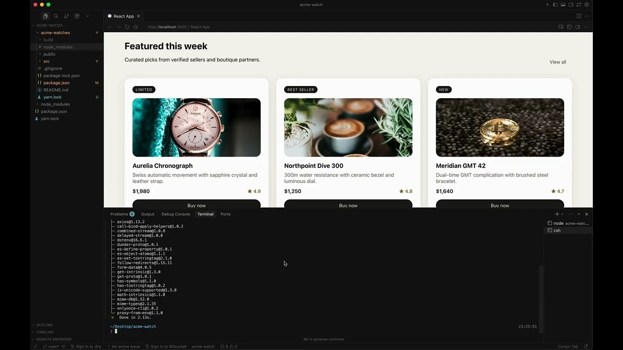Open the Extensions view icon
Viewport: 623px width, 350px height.
pos(77,16)
